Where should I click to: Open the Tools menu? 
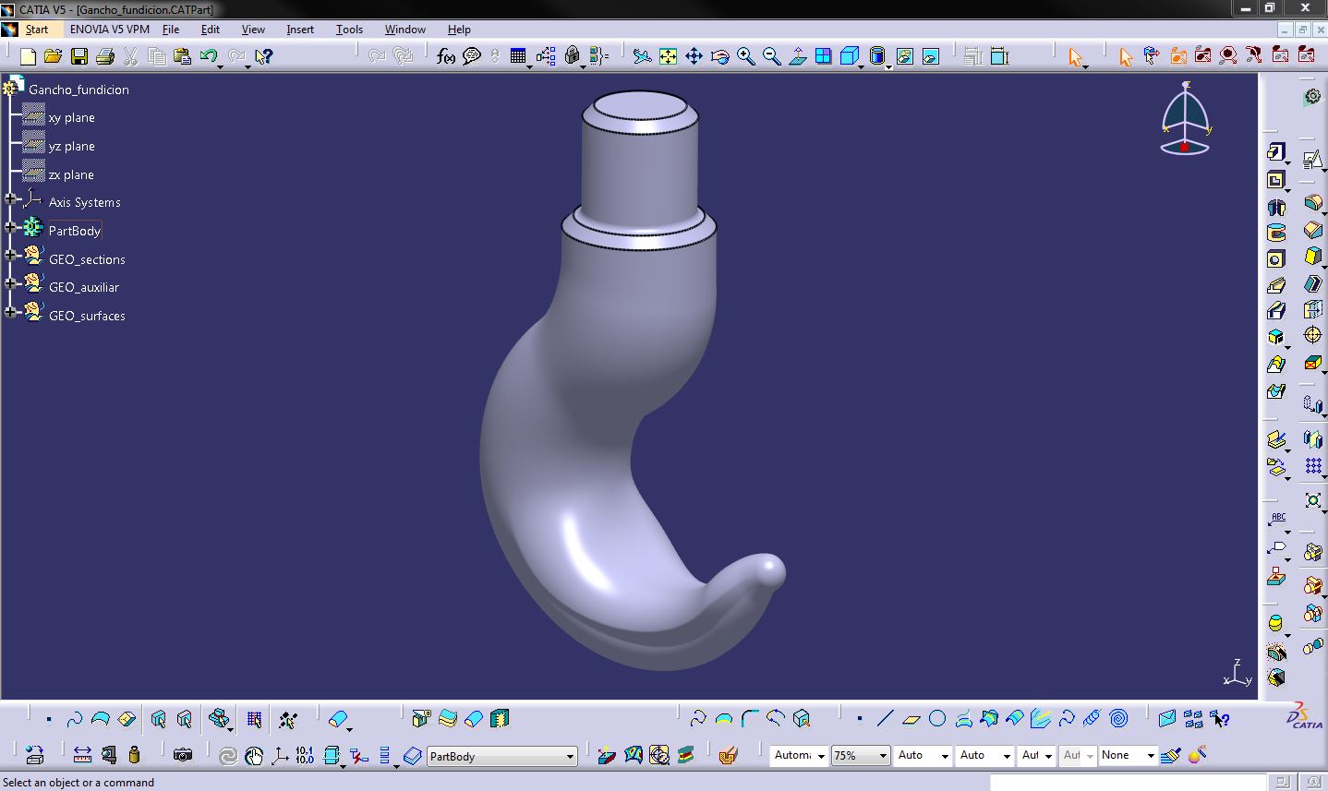point(349,30)
